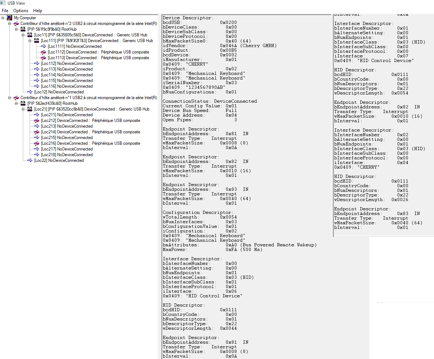Collapse the My Computer root node

coord(3,18)
